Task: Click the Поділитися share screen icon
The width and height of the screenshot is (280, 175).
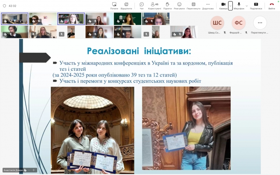Action: point(256,6)
